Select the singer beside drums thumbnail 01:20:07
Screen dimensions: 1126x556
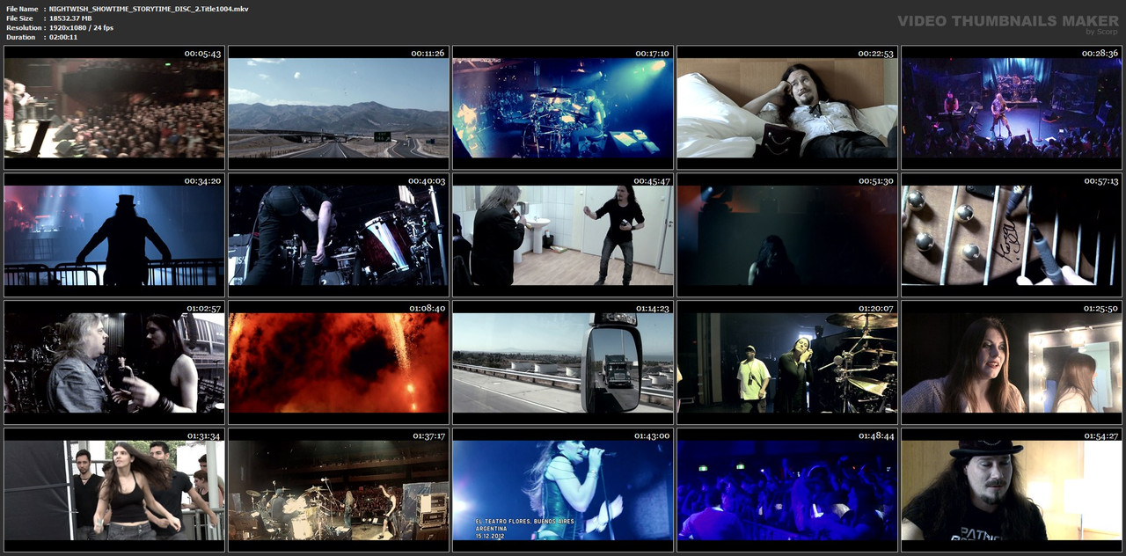pyautogui.click(x=787, y=362)
